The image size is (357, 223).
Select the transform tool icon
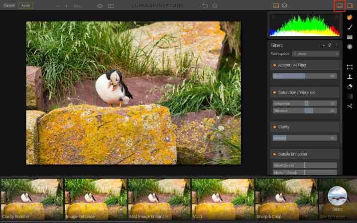point(350,67)
